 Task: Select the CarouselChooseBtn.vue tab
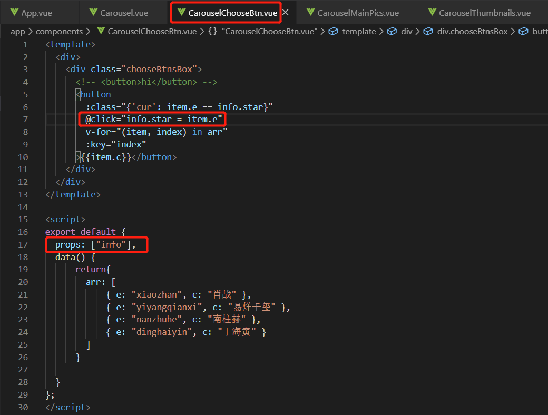[x=232, y=13]
